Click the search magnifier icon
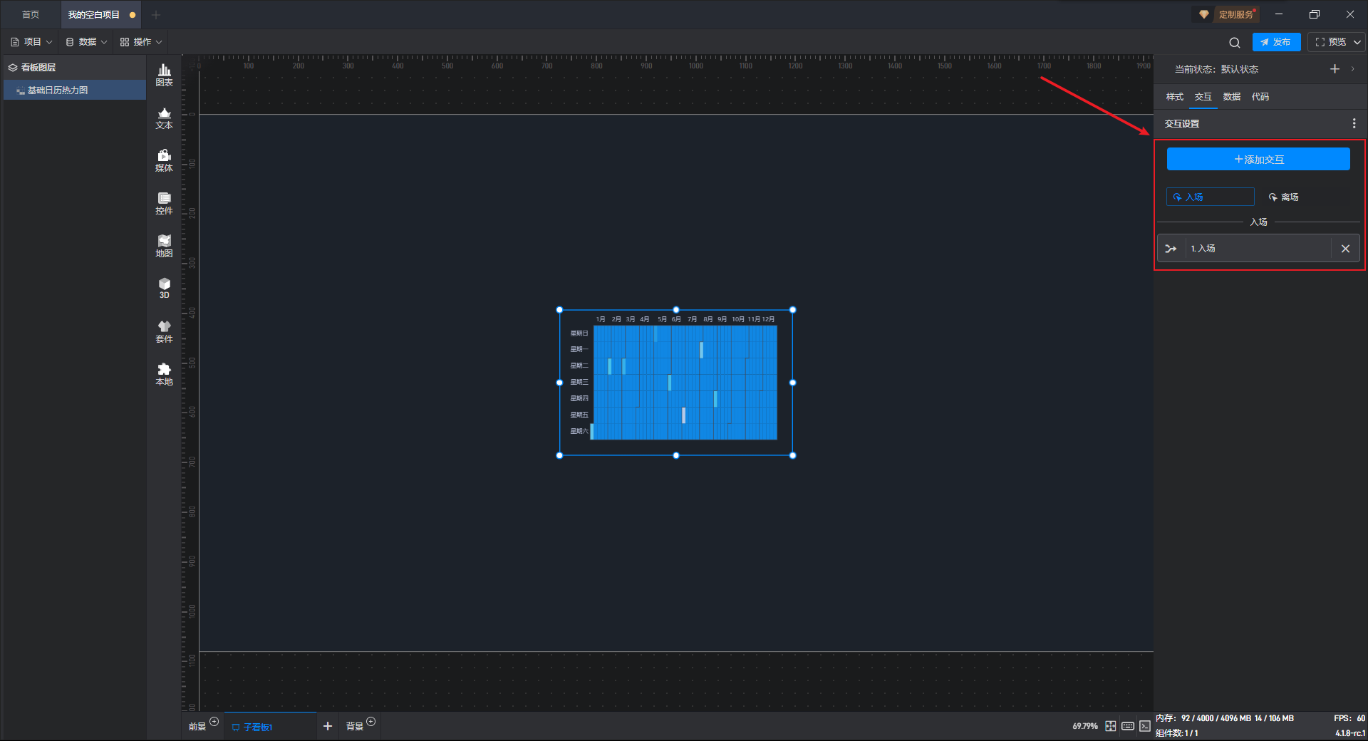 click(1235, 42)
